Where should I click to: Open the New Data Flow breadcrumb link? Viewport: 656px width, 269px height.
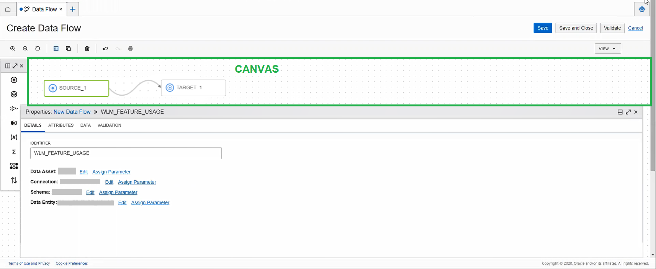point(72,112)
